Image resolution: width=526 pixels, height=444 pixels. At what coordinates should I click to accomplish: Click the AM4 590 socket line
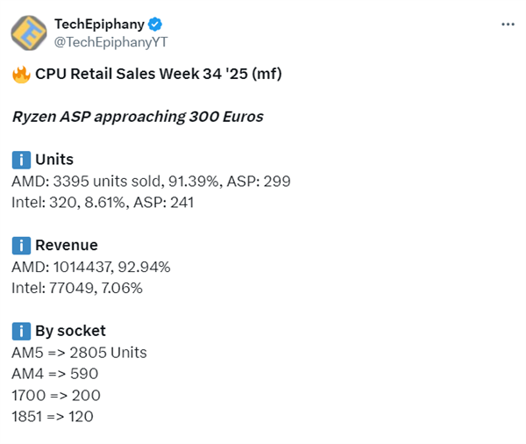(56, 374)
